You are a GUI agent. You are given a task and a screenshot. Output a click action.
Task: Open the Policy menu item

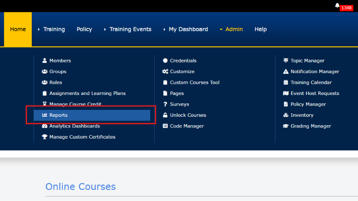[x=84, y=29]
